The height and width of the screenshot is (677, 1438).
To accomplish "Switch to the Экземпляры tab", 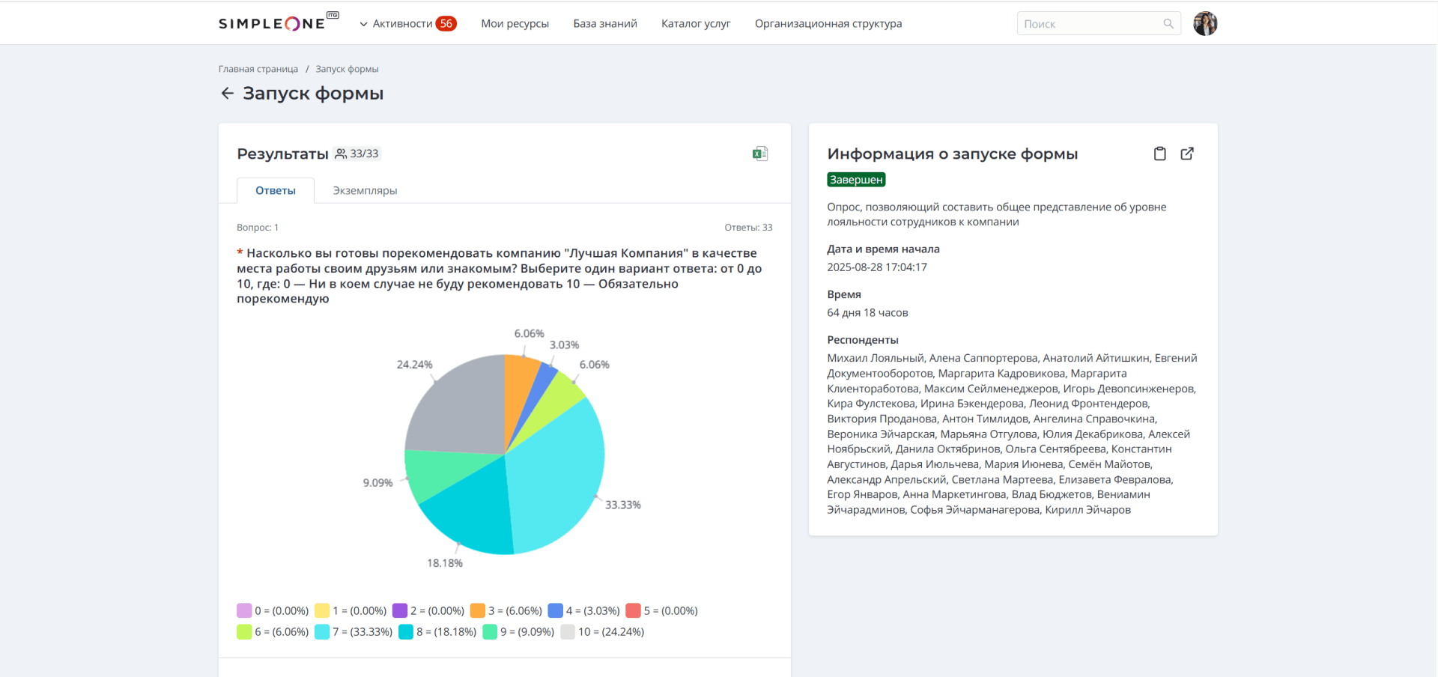I will tap(365, 191).
